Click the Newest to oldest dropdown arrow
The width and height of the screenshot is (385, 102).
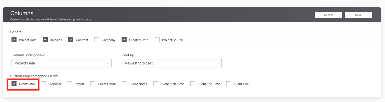click(x=218, y=63)
